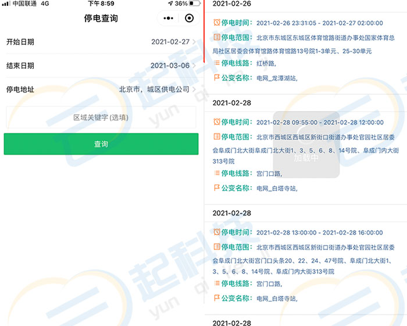Tap the first 2021-02-28 date header

click(x=232, y=103)
